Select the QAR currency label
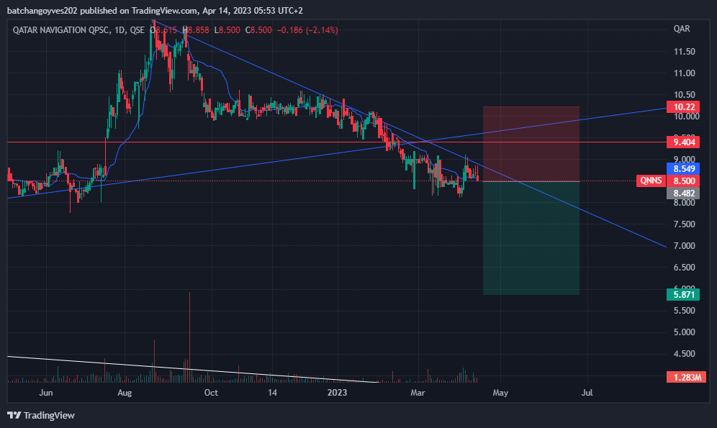Image resolution: width=717 pixels, height=428 pixels. point(681,29)
